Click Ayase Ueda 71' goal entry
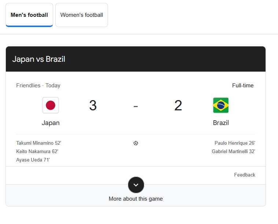The width and height of the screenshot is (278, 224). 33,160
